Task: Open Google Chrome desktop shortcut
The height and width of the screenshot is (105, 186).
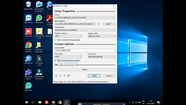Action: (28, 47)
